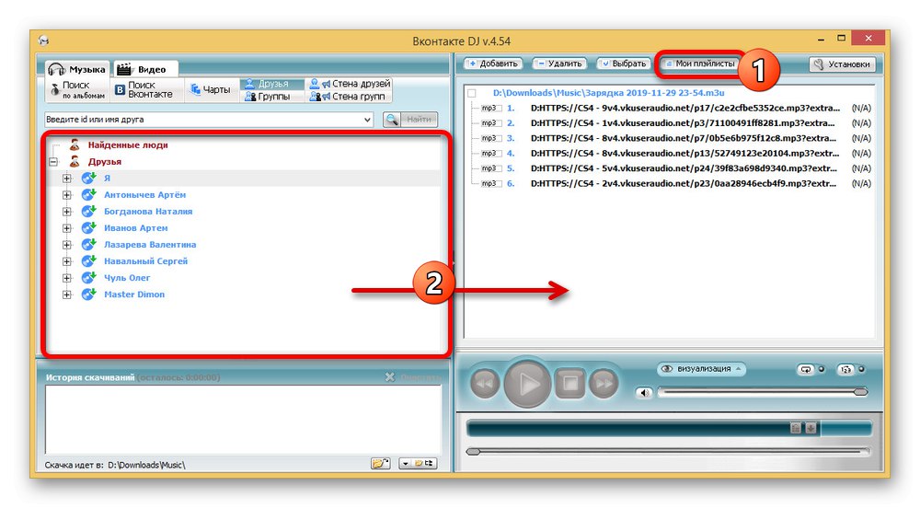Expand the Антонычев Артём node
This screenshot has width=920, height=508.
point(66,195)
